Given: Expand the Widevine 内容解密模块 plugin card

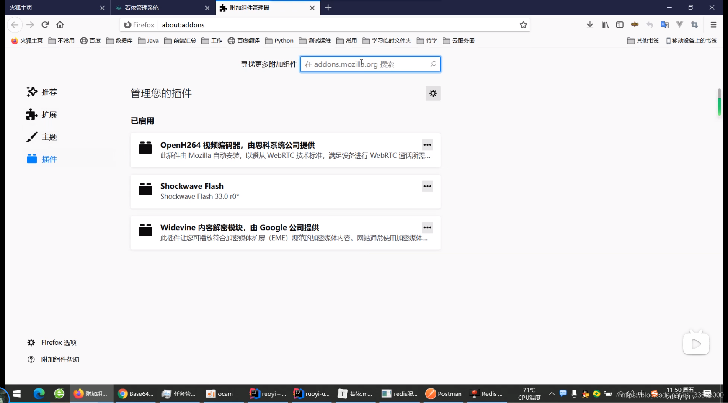Looking at the screenshot, I should [x=286, y=233].
